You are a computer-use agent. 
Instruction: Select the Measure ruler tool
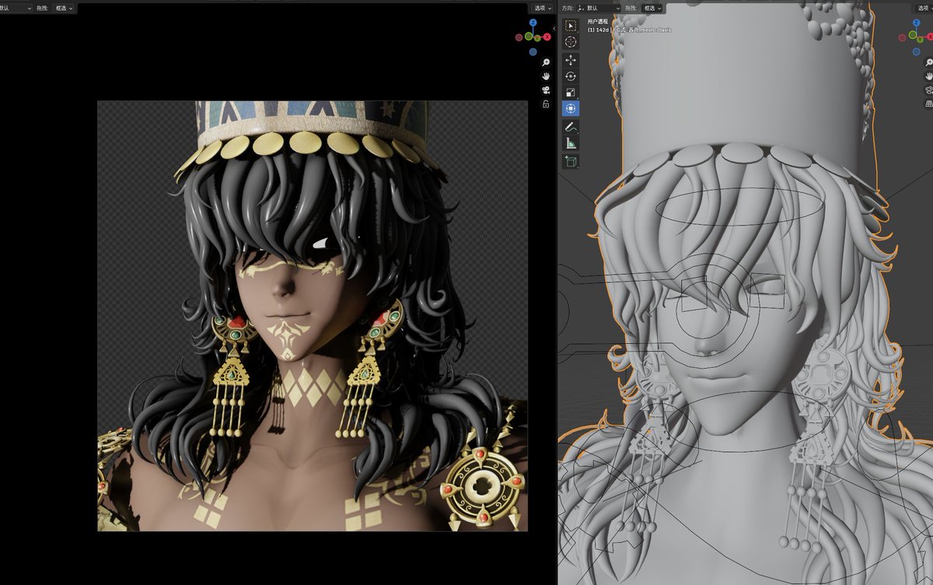571,143
